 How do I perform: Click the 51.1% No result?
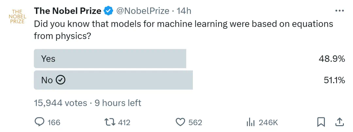point(334,80)
